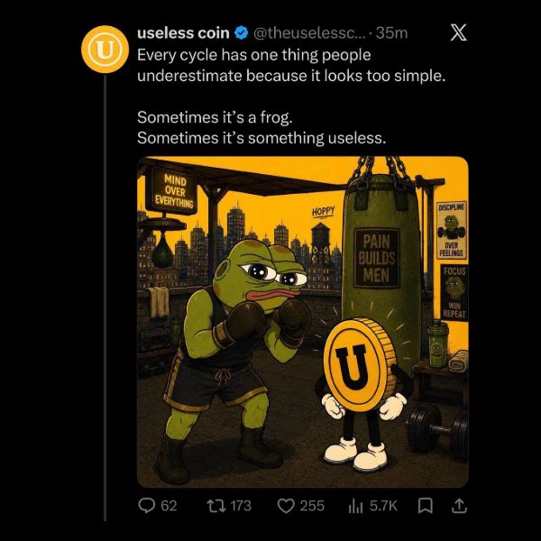View analytics via the bar chart icon
Screen dimensions: 541x541
point(355,506)
